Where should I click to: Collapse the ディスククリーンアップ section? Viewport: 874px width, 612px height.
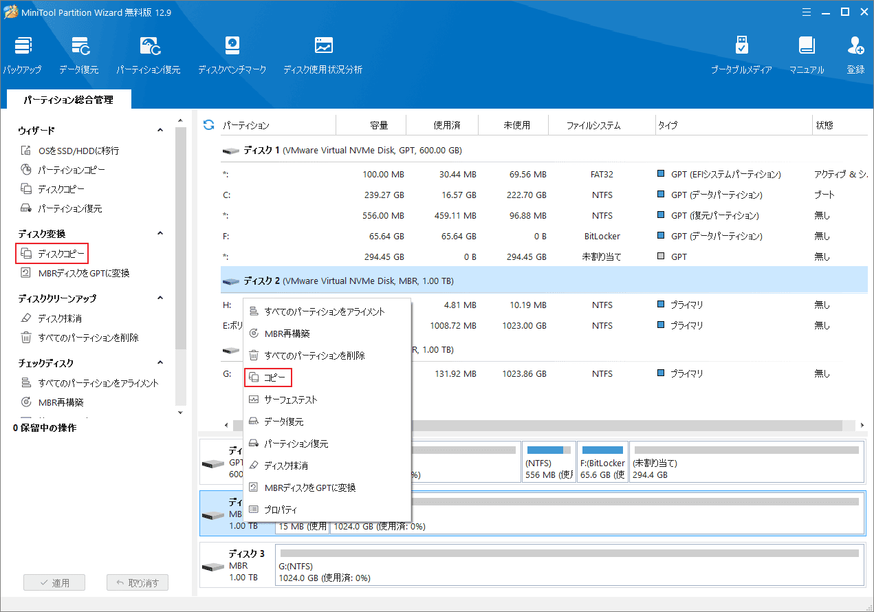click(x=160, y=298)
